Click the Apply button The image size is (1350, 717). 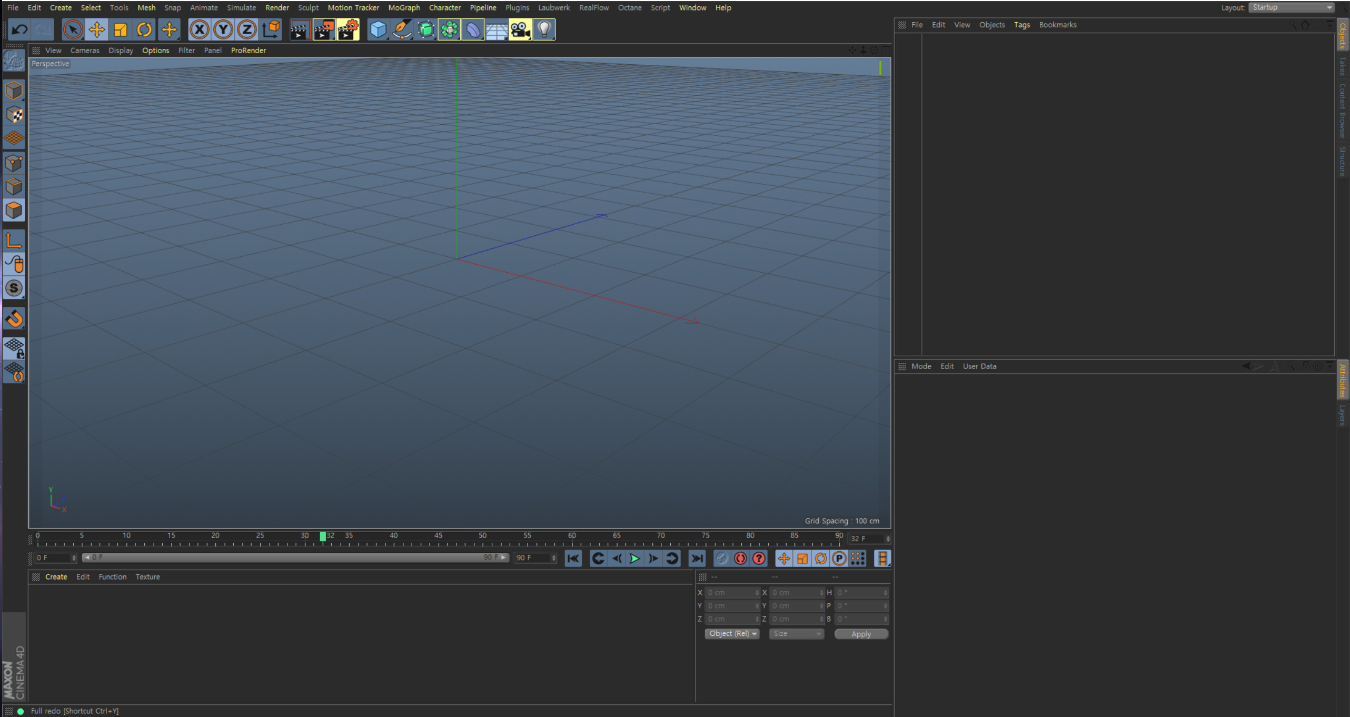pos(861,634)
